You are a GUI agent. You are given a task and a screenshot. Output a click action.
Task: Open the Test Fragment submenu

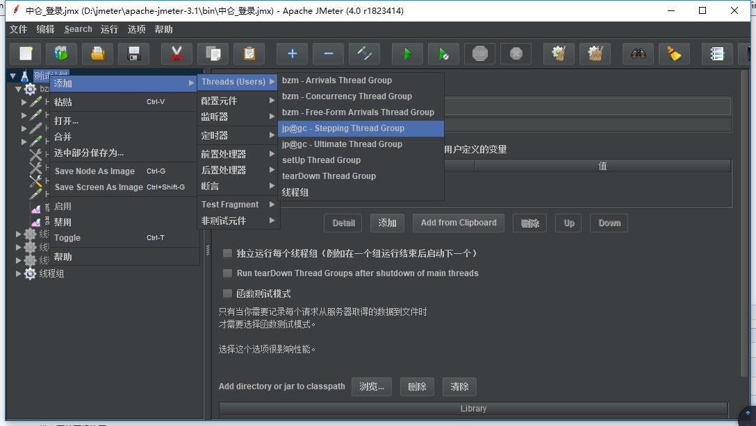click(x=237, y=205)
